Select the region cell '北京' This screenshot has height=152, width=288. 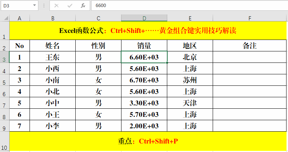(190, 57)
